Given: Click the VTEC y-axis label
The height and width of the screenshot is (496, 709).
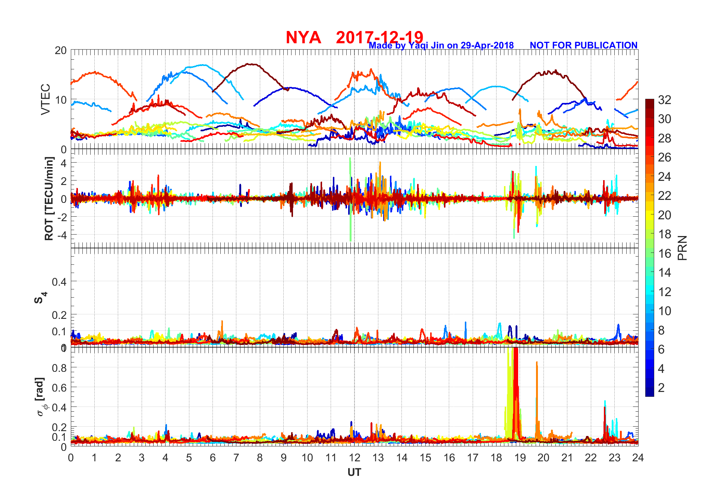Looking at the screenshot, I should pos(45,99).
